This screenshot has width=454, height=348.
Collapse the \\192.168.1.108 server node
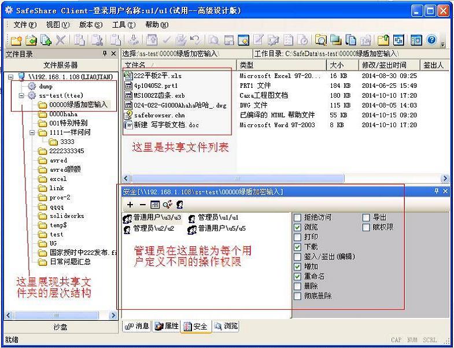click(x=11, y=77)
